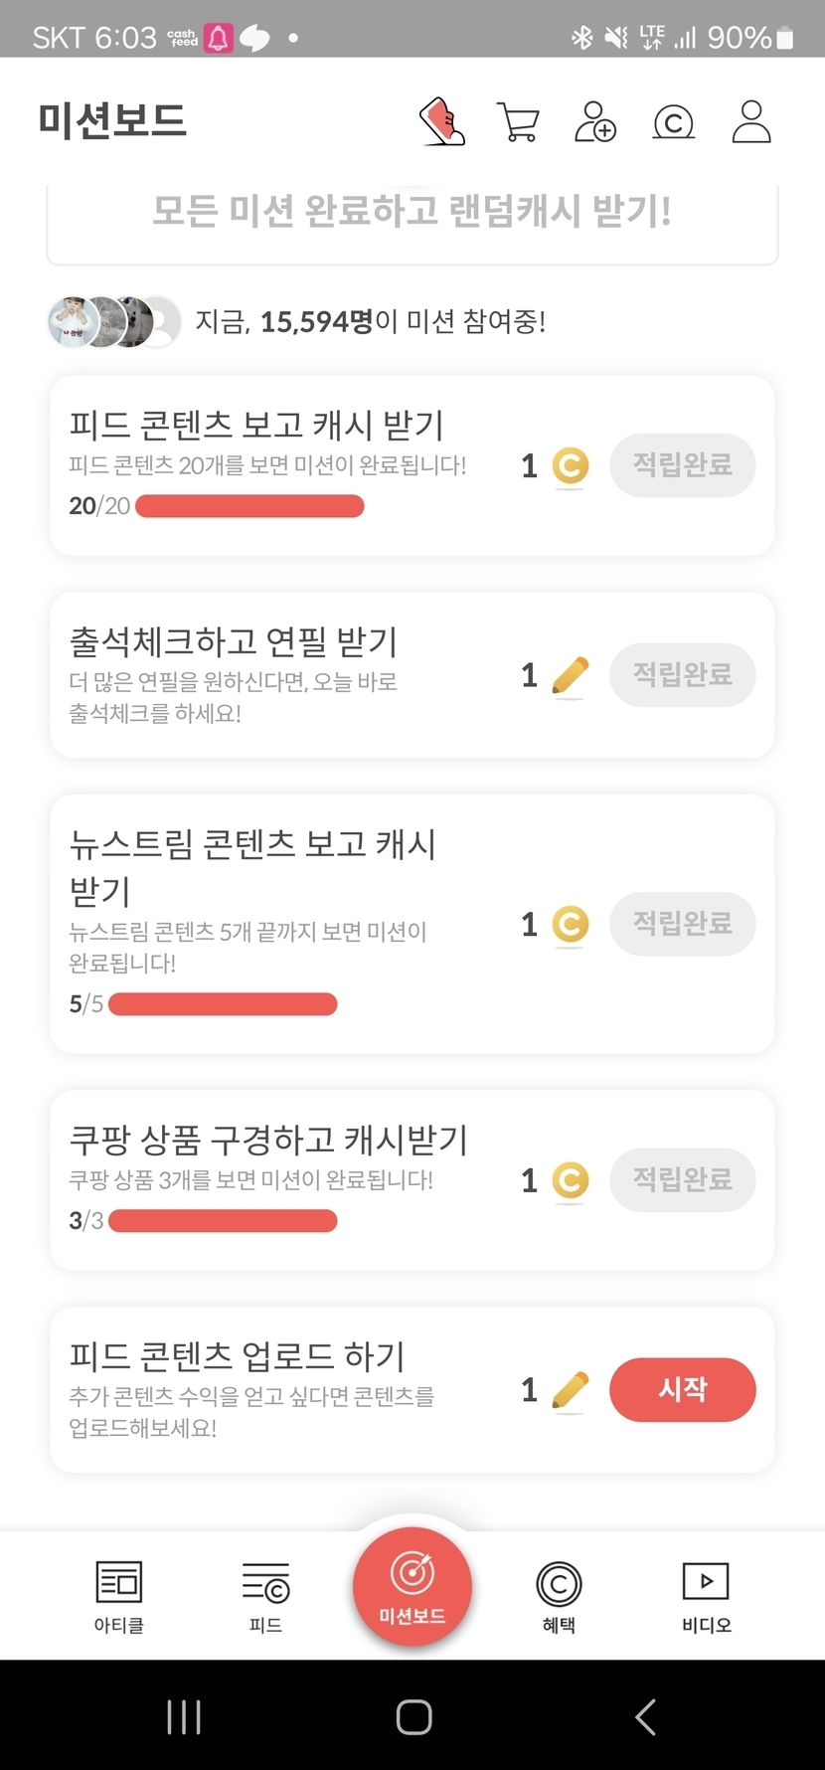The width and height of the screenshot is (825, 1770).
Task: Open the cash coin icon in header
Action: tap(673, 122)
